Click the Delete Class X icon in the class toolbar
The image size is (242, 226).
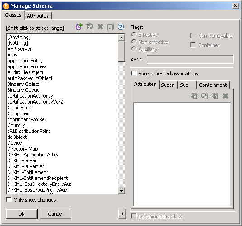(100, 27)
